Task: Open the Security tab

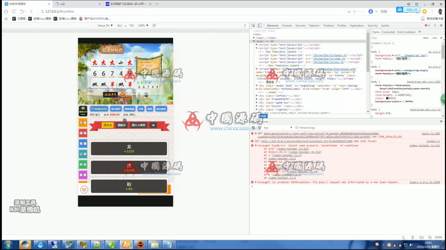Action: [x=373, y=26]
